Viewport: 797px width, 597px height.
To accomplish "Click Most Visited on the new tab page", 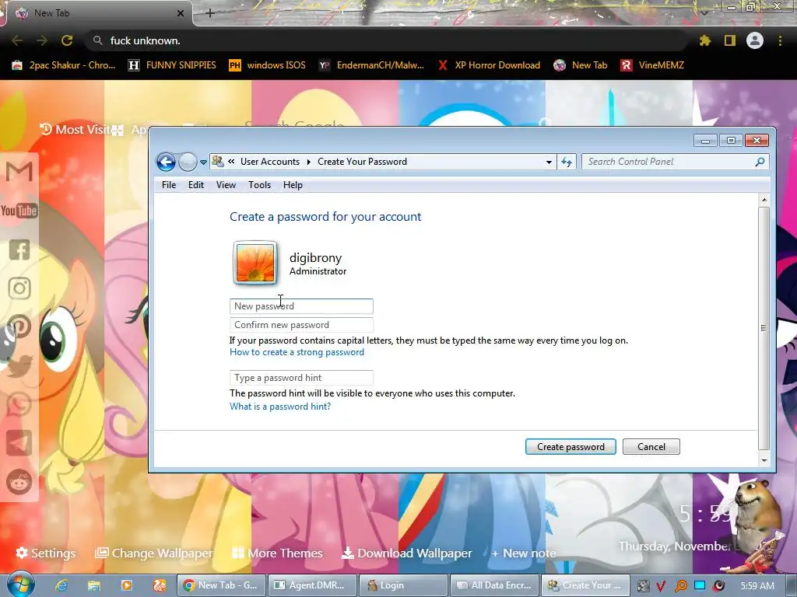I will click(76, 130).
